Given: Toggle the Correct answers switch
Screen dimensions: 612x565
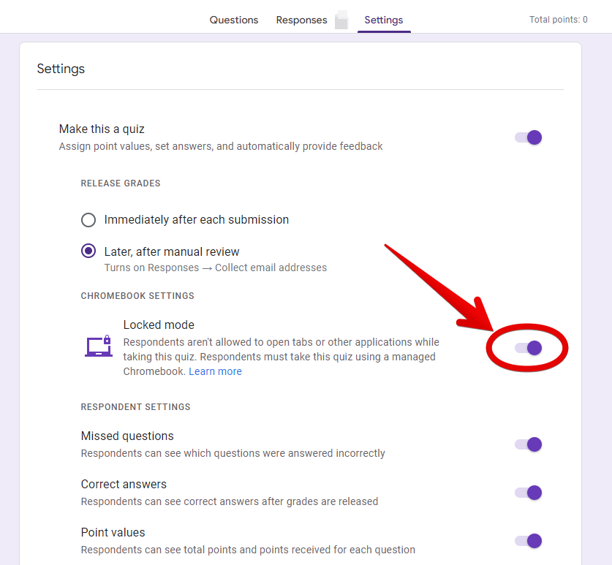Looking at the screenshot, I should click(x=529, y=493).
